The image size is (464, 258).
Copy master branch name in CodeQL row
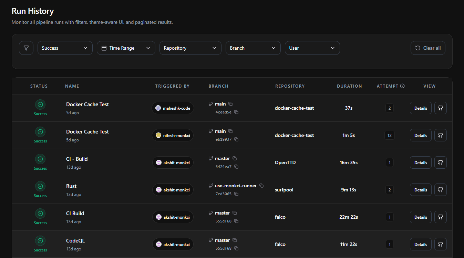pos(235,240)
